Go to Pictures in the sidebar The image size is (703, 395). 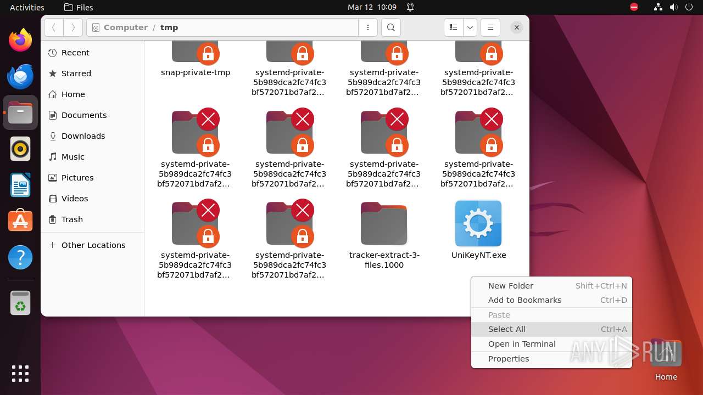tap(92, 178)
